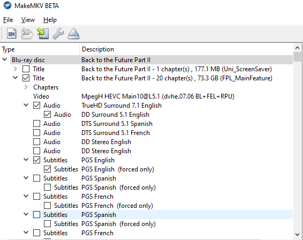Enable DTS Surround 5.1 French audio
The width and height of the screenshot is (303, 240).
pyautogui.click(x=36, y=133)
